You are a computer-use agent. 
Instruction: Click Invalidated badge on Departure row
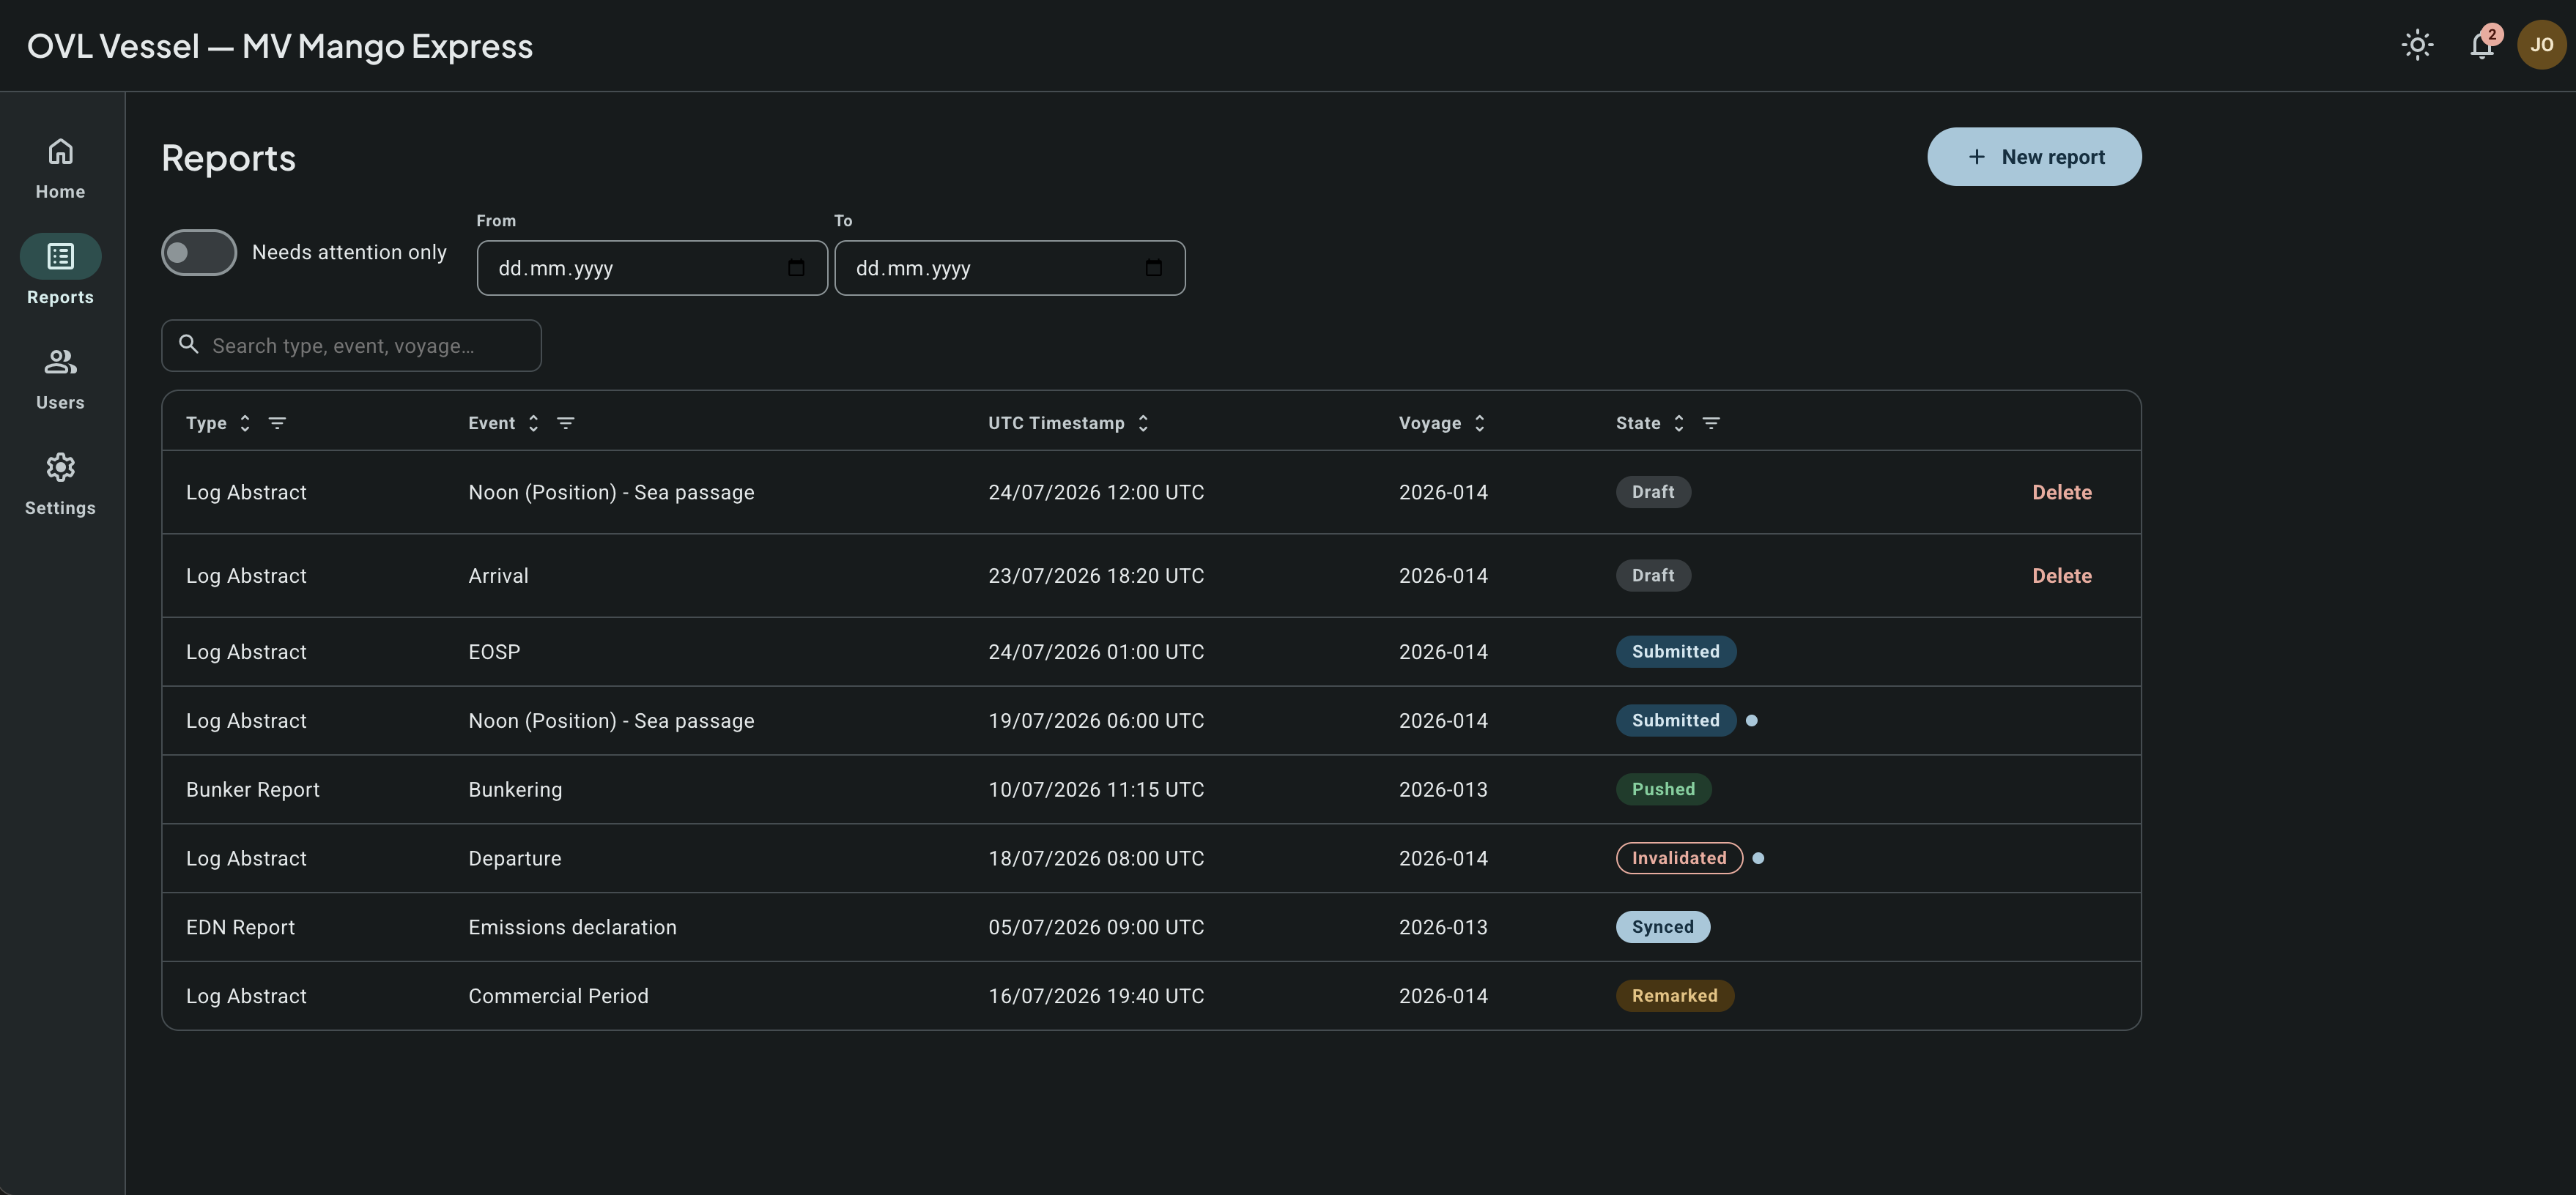(x=1679, y=858)
